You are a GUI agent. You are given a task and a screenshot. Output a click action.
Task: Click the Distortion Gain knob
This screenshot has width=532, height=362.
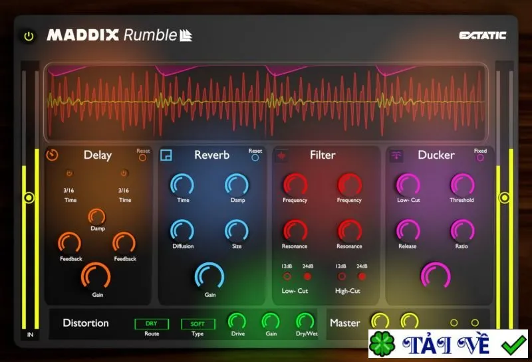pyautogui.click(x=271, y=321)
